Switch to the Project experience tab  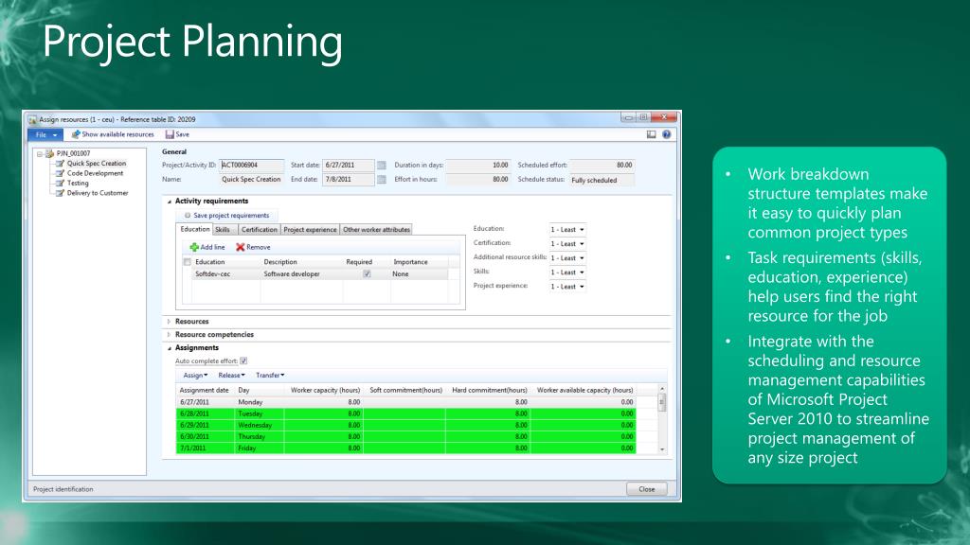(x=310, y=230)
